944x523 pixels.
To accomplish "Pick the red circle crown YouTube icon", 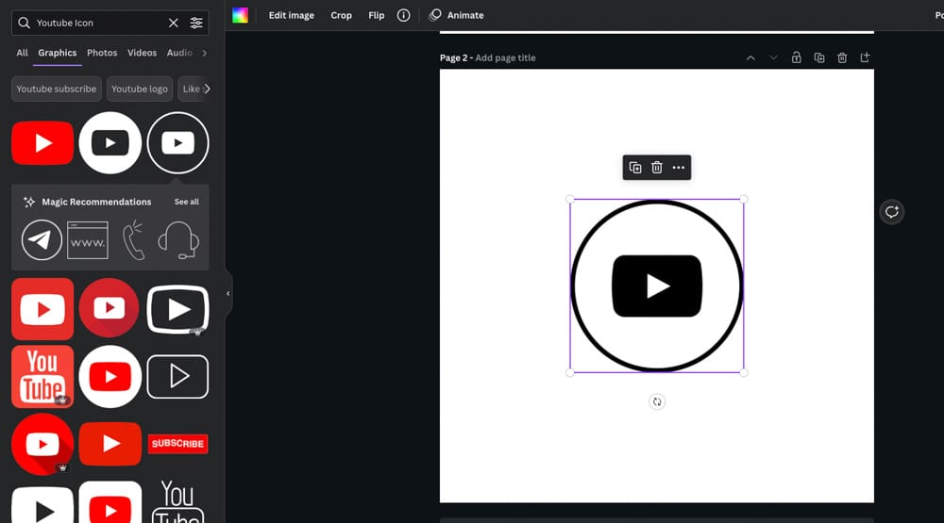I will (x=42, y=444).
